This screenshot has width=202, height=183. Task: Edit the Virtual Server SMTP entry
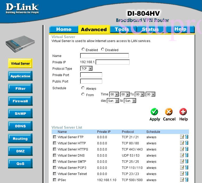(x=182, y=161)
